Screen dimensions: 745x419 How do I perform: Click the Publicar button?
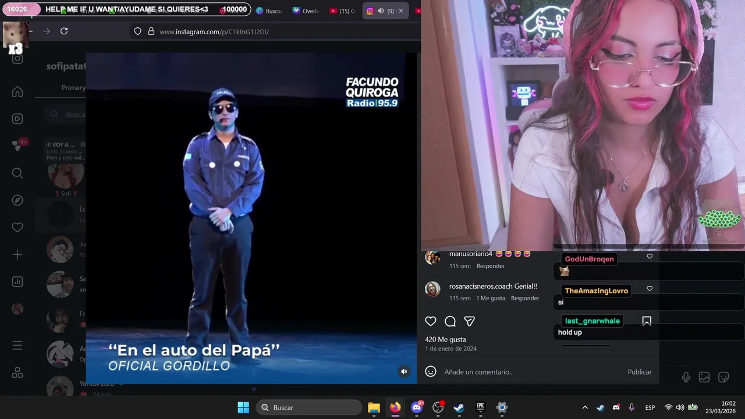[x=640, y=372]
